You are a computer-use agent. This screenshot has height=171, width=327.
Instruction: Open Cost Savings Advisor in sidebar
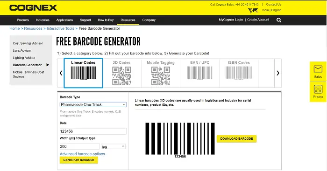pyautogui.click(x=28, y=43)
